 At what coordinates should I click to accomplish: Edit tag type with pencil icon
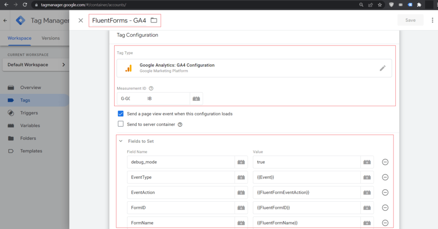383,68
